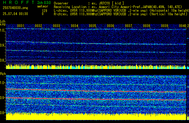Click the Rch 0.9 kHz axis label

point(2,97)
